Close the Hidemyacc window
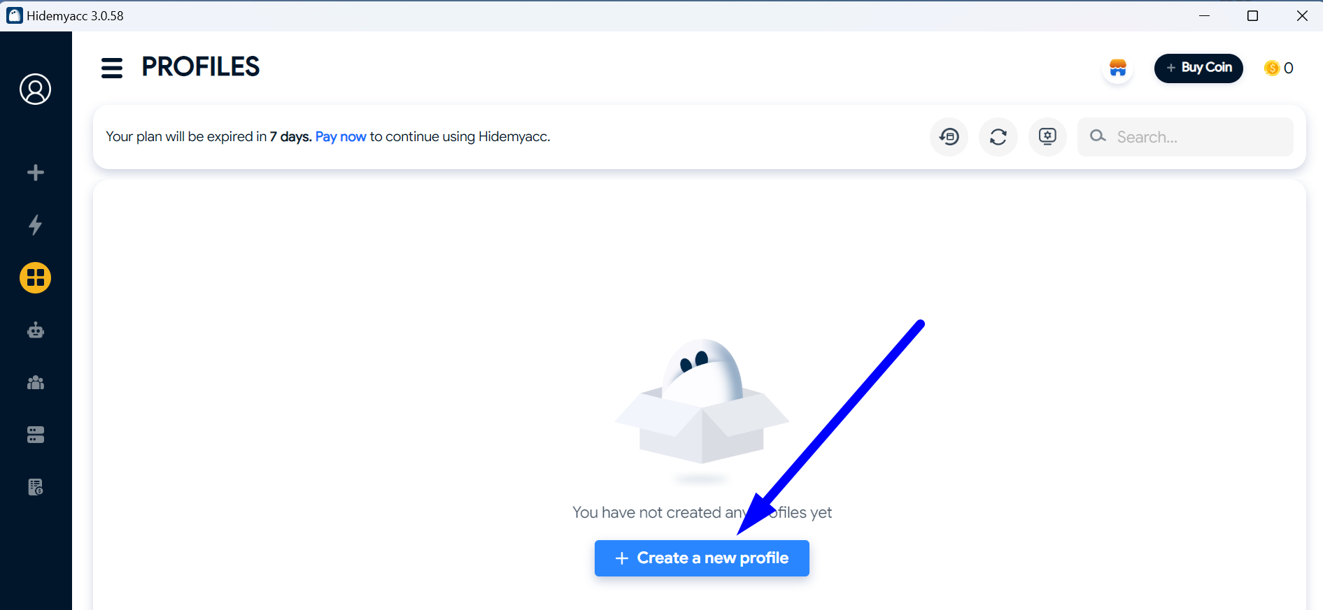 [1302, 15]
